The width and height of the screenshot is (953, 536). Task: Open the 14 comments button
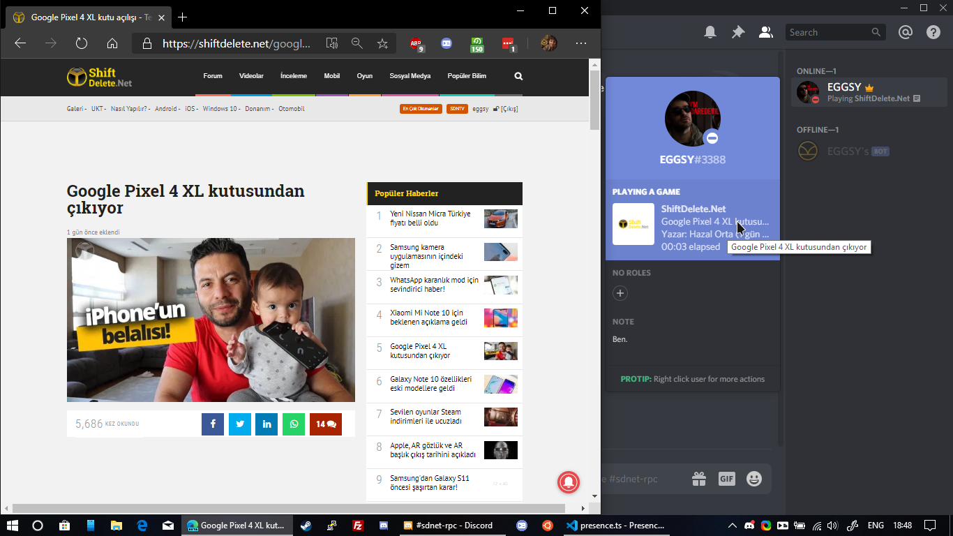click(x=326, y=424)
